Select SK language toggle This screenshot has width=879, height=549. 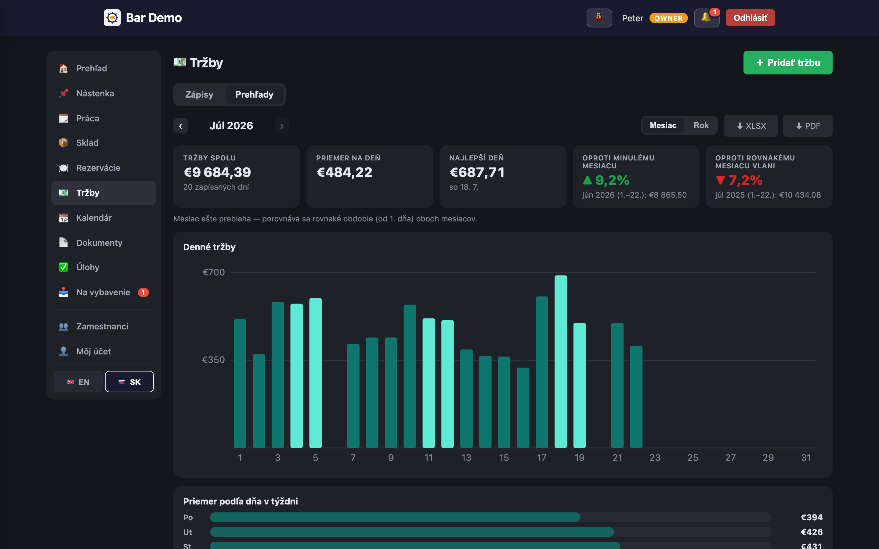[x=129, y=382]
